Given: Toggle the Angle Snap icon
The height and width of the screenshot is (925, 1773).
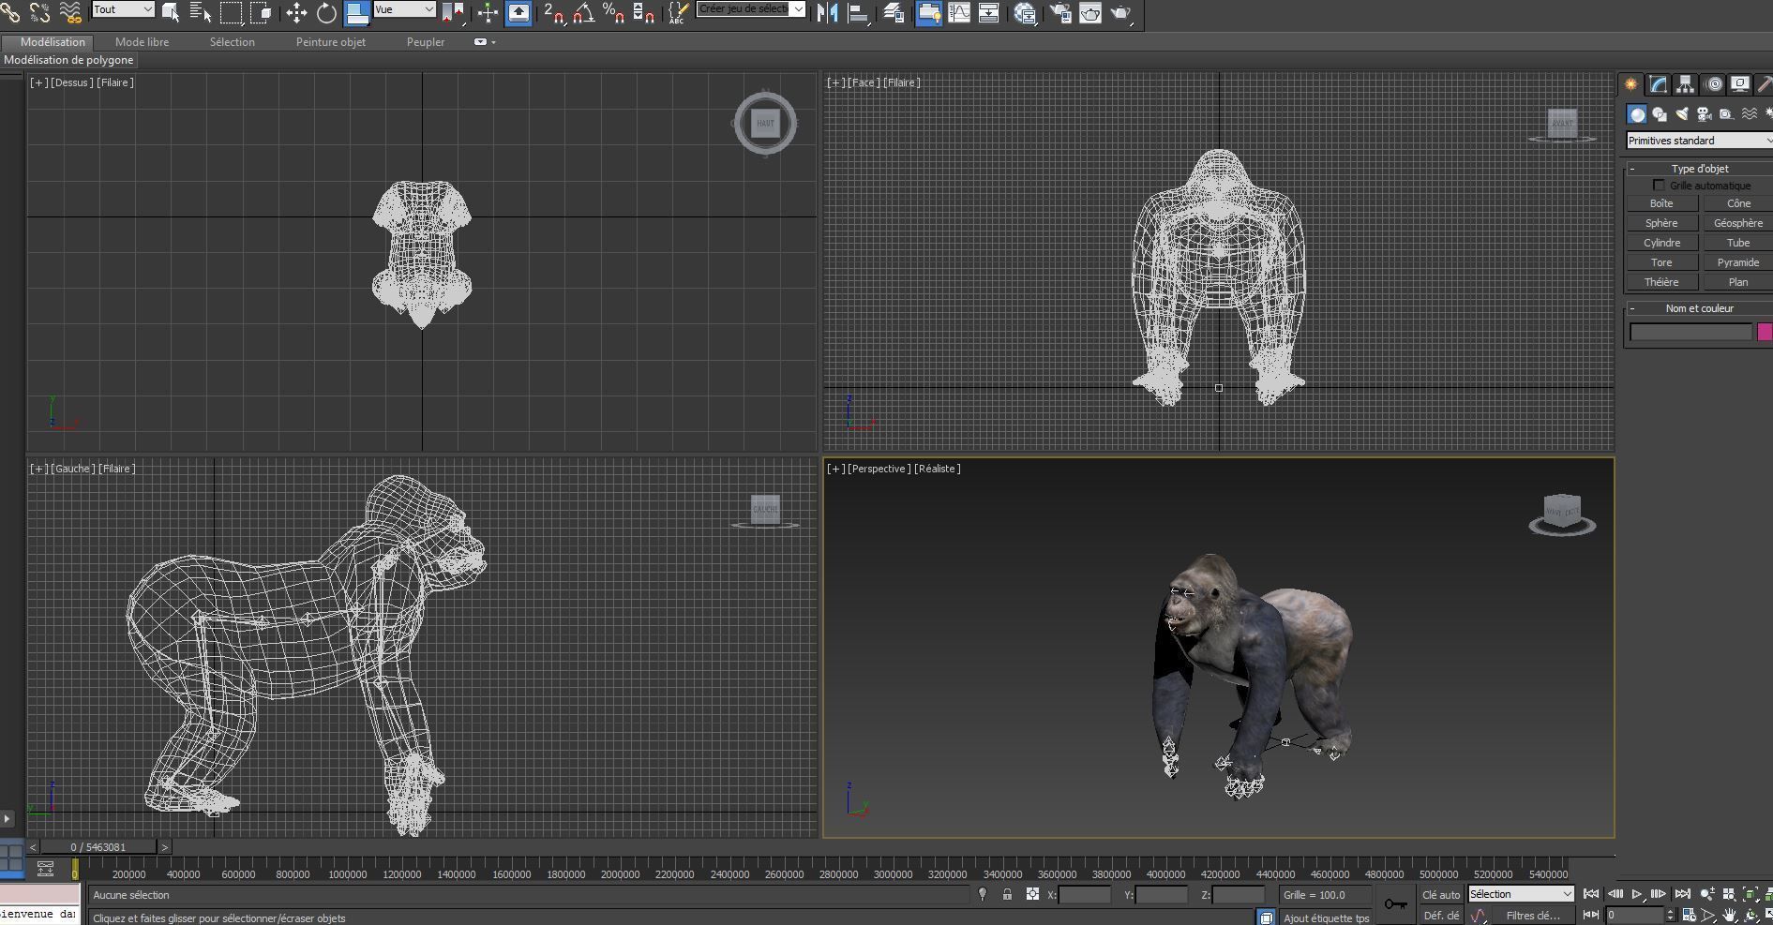Looking at the screenshot, I should tap(583, 12).
